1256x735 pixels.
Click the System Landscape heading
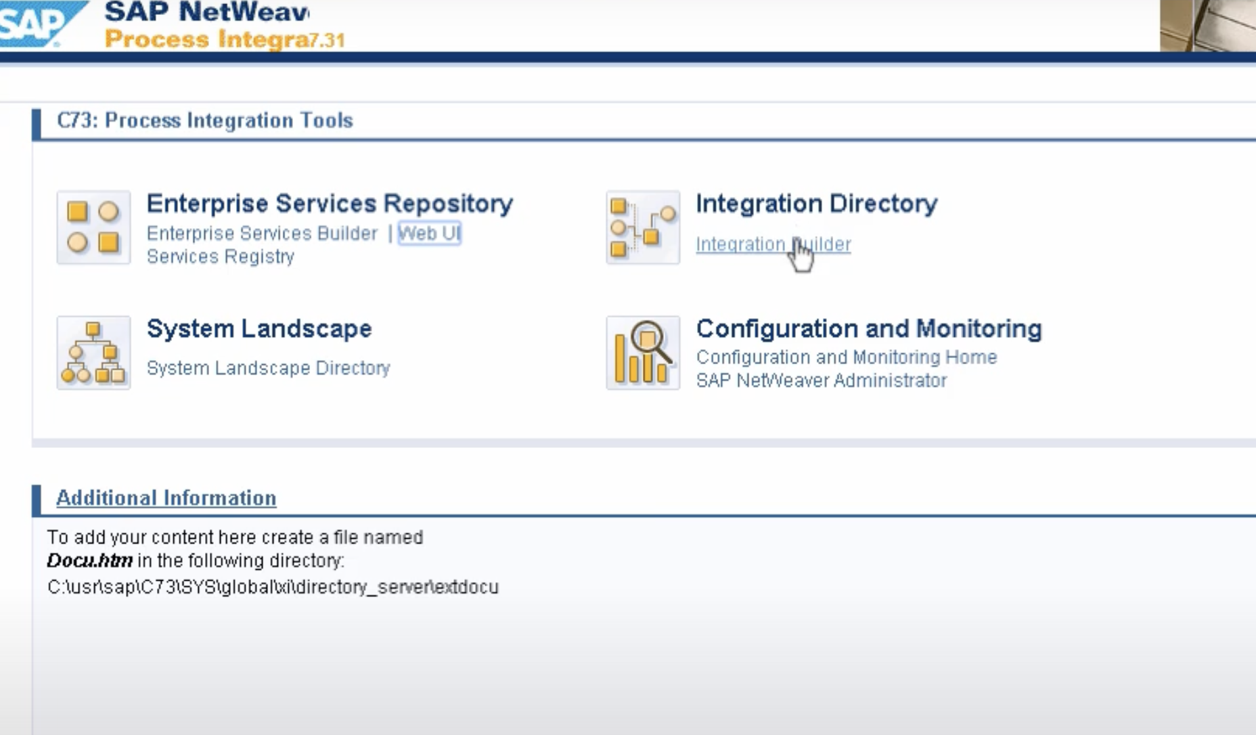coord(259,329)
